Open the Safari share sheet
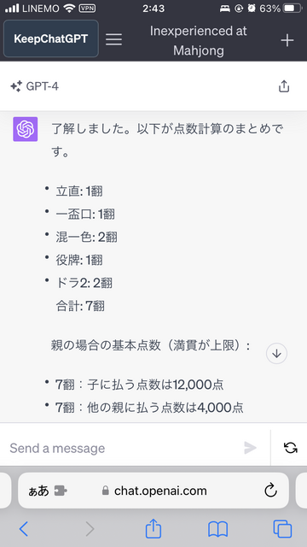Viewport: 307px width, 547px height. [153, 528]
